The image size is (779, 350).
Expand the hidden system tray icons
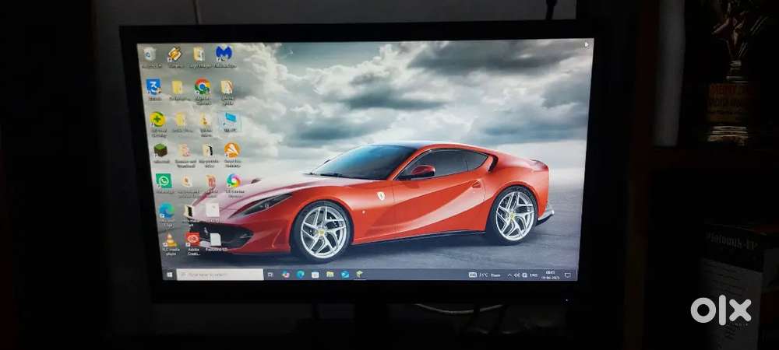509,275
